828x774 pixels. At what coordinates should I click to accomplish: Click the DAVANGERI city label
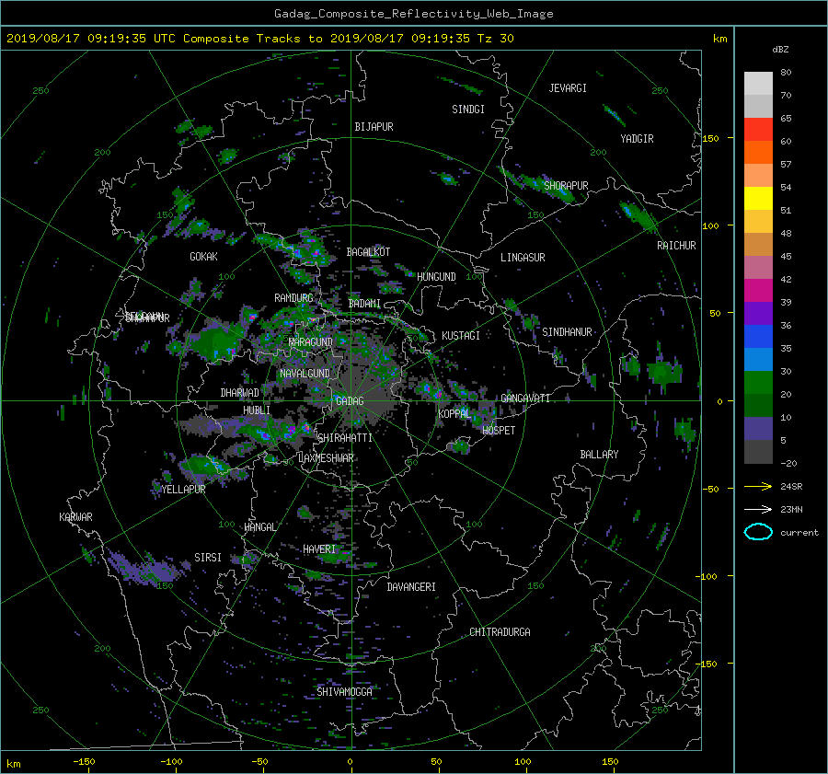click(411, 587)
